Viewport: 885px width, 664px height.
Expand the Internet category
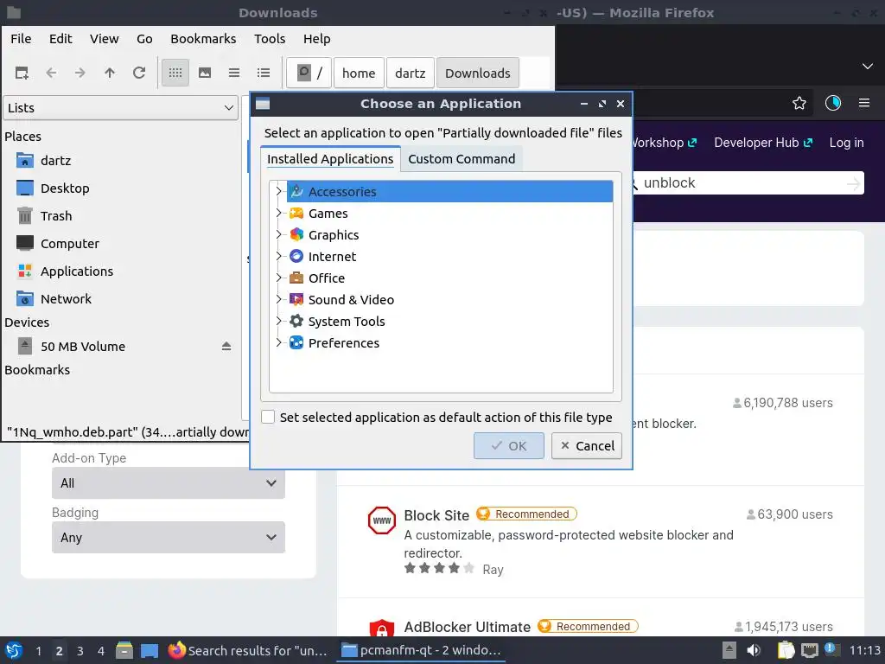(x=278, y=256)
